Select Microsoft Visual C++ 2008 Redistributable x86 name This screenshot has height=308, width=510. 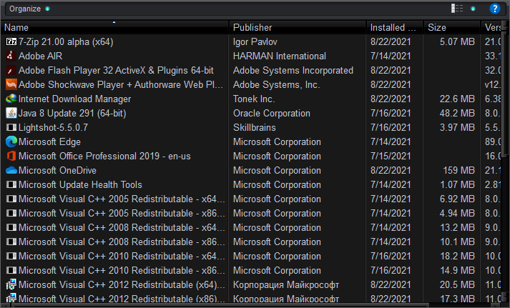(122, 242)
